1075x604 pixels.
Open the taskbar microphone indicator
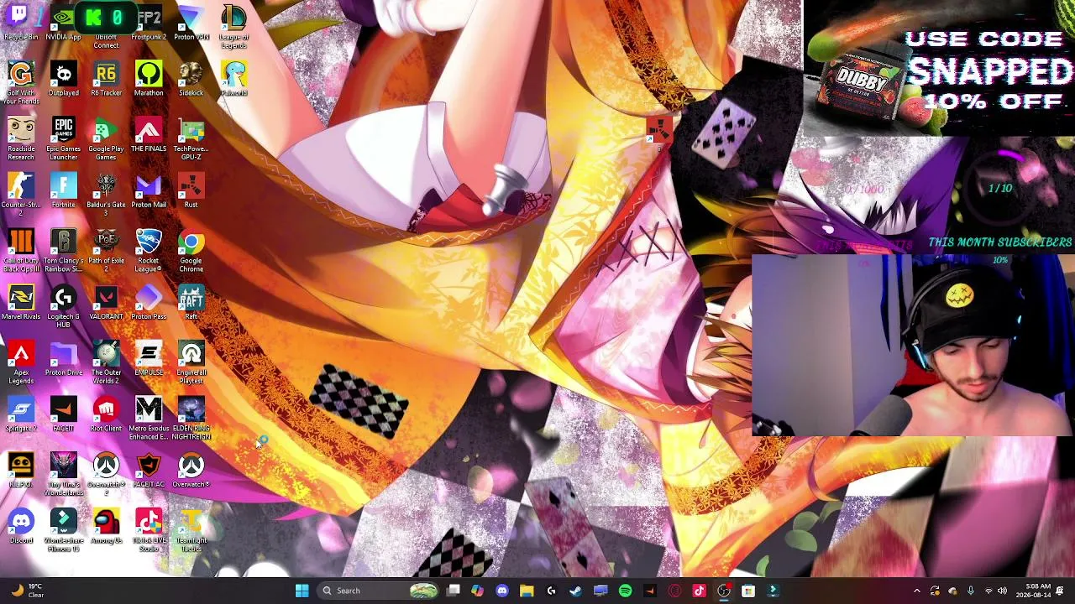[970, 591]
